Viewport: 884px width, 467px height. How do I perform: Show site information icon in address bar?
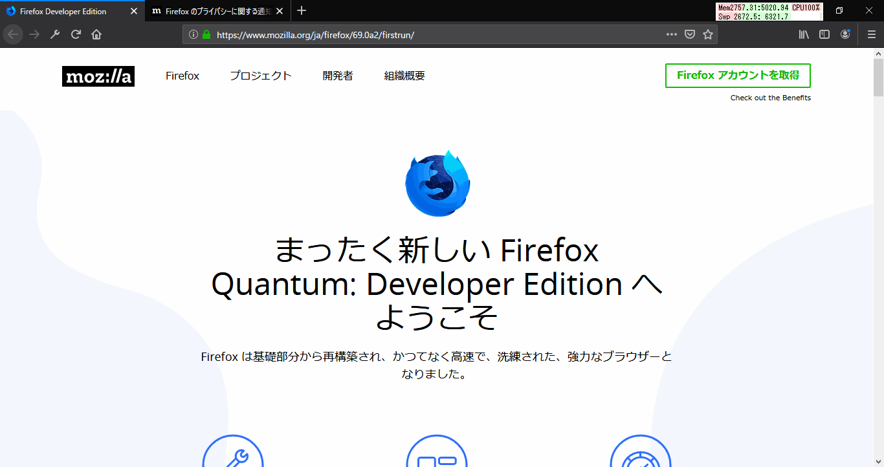pos(193,34)
